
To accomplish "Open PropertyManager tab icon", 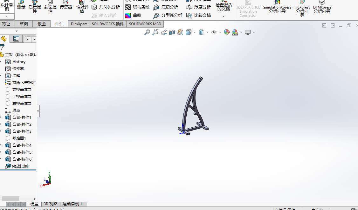I will tap(16, 39).
